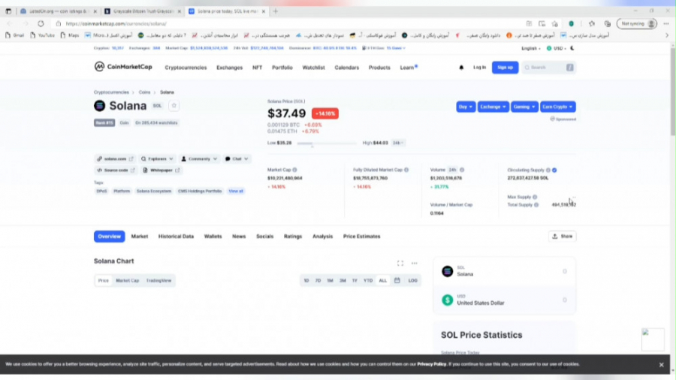Screen dimensions: 676x380
Task: Click the browser refresh button
Action: tap(41, 24)
